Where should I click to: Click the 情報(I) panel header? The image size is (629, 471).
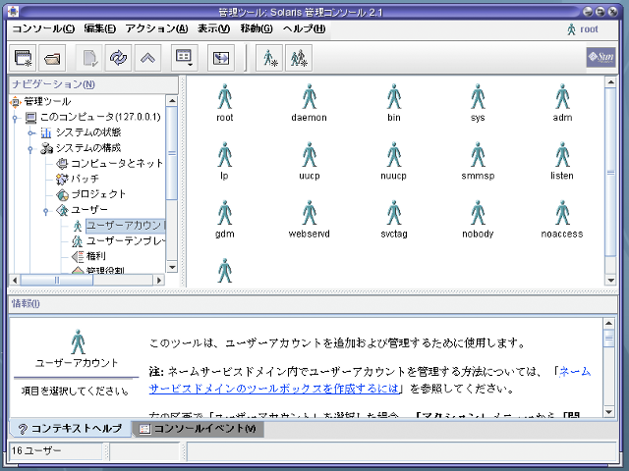(313, 304)
